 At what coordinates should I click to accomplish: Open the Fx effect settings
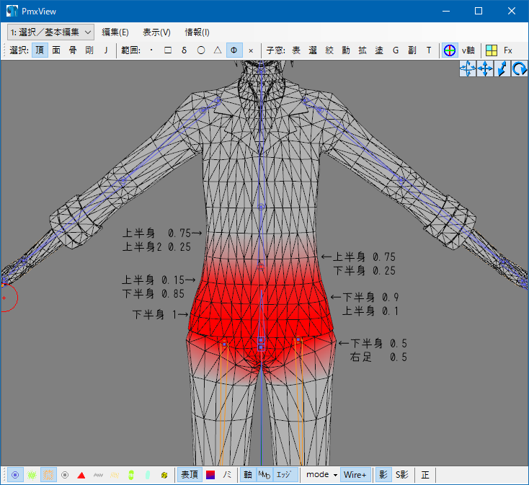[x=508, y=50]
